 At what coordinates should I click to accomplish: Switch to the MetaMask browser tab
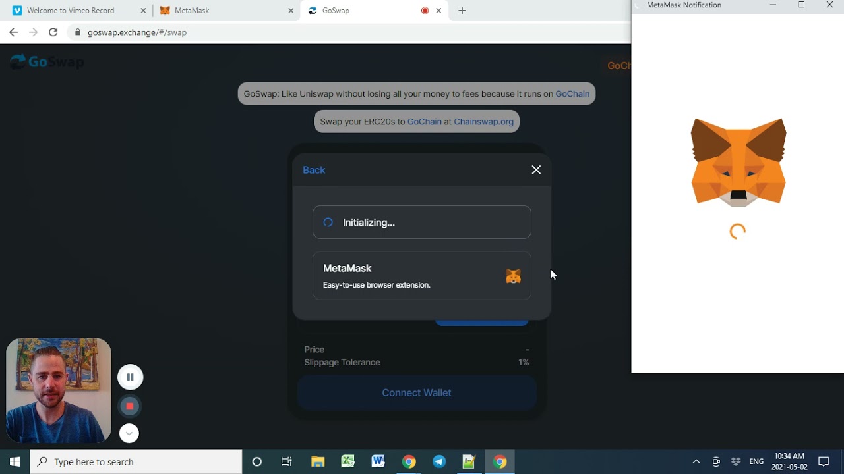coord(226,11)
